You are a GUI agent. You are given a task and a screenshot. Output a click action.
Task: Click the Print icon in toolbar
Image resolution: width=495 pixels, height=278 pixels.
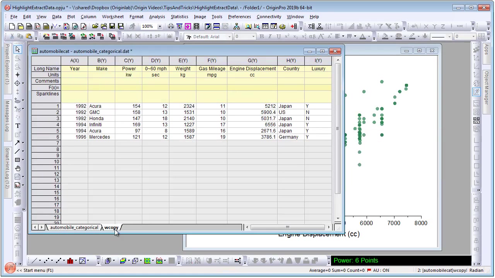pos(171,26)
